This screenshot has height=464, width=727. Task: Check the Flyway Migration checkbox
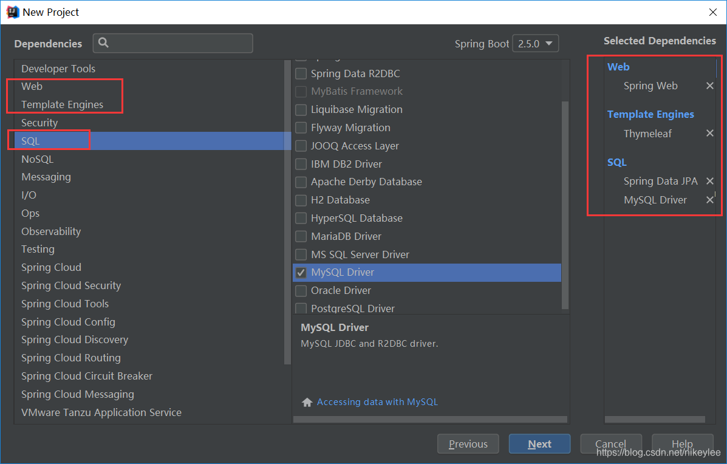(301, 128)
